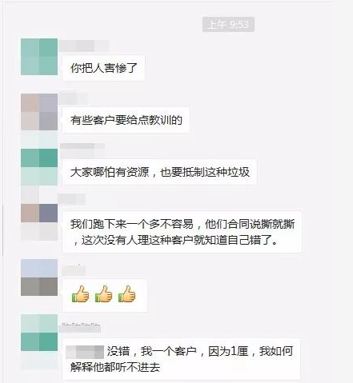Select the message 大家哪怕有资源，也要抵制这种垃圾
353x383 pixels.
pos(159,172)
